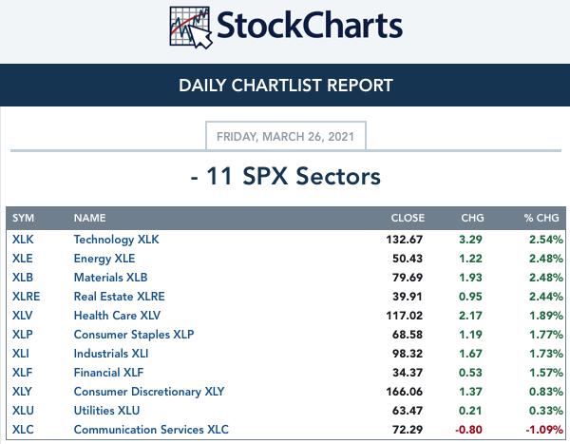
Task: Click the Friday, March 26, 2021 date tab
Action: click(286, 136)
